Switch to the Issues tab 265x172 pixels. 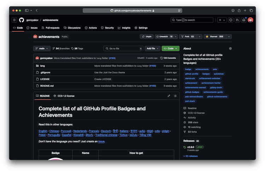32,28
